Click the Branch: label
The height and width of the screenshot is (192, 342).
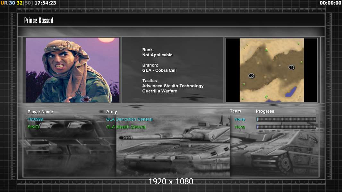click(150, 65)
